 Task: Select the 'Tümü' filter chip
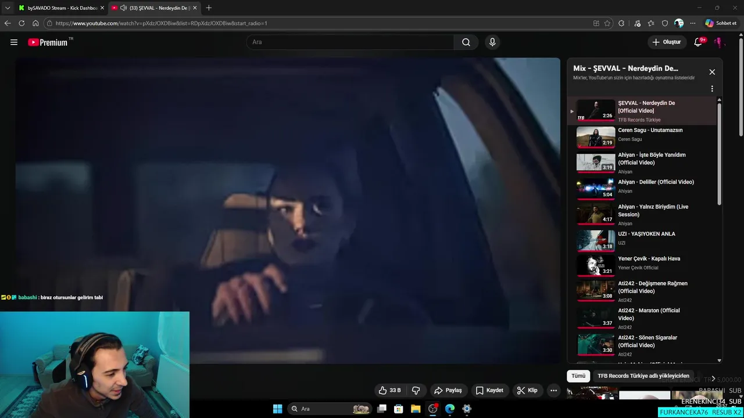click(x=578, y=376)
